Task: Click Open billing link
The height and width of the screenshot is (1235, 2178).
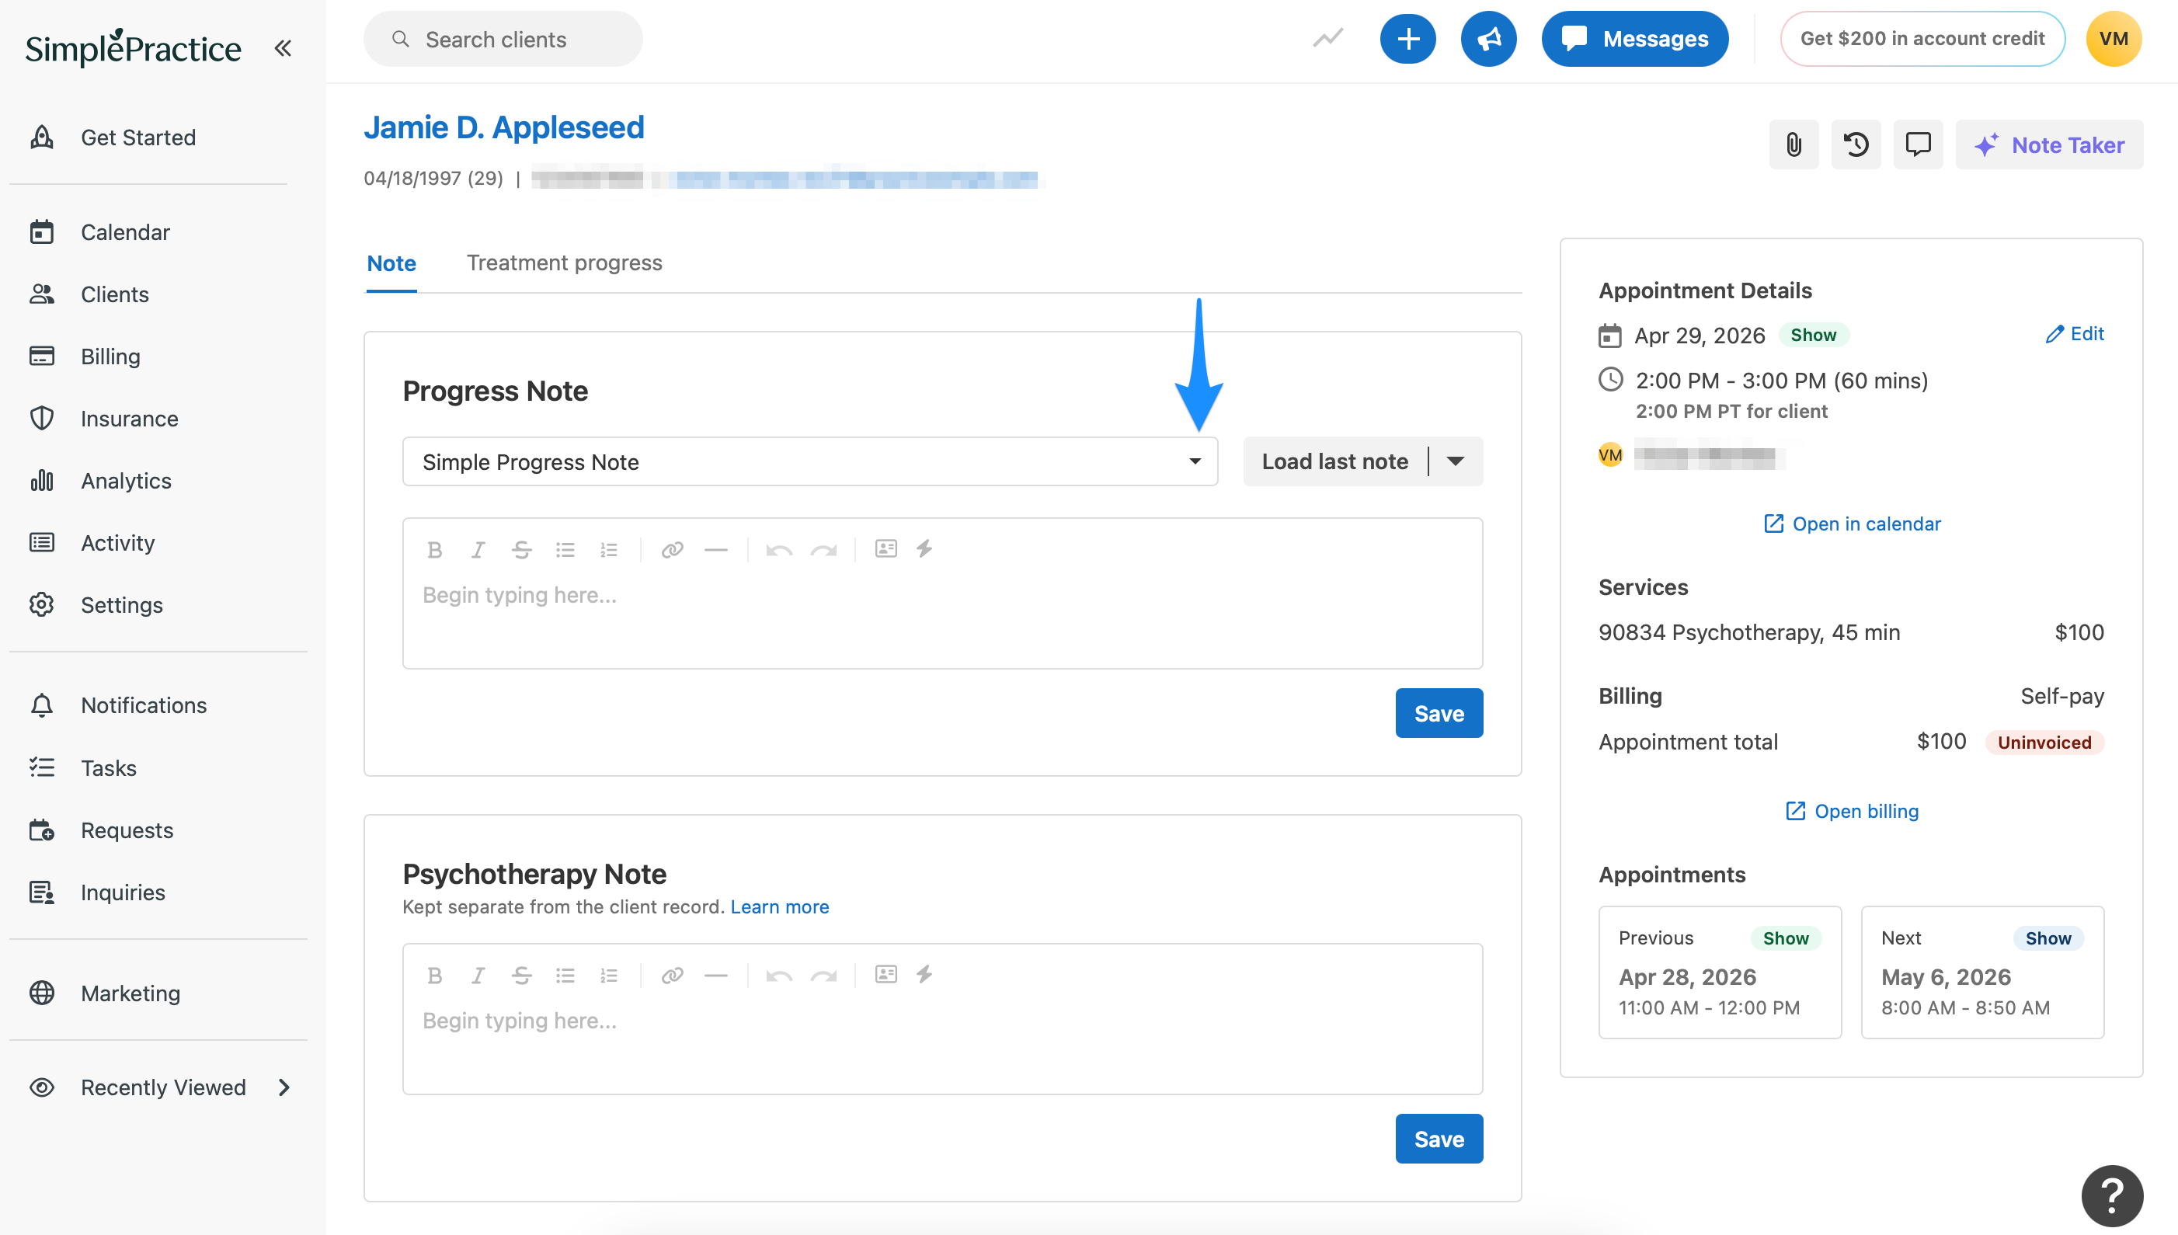Action: click(x=1853, y=811)
